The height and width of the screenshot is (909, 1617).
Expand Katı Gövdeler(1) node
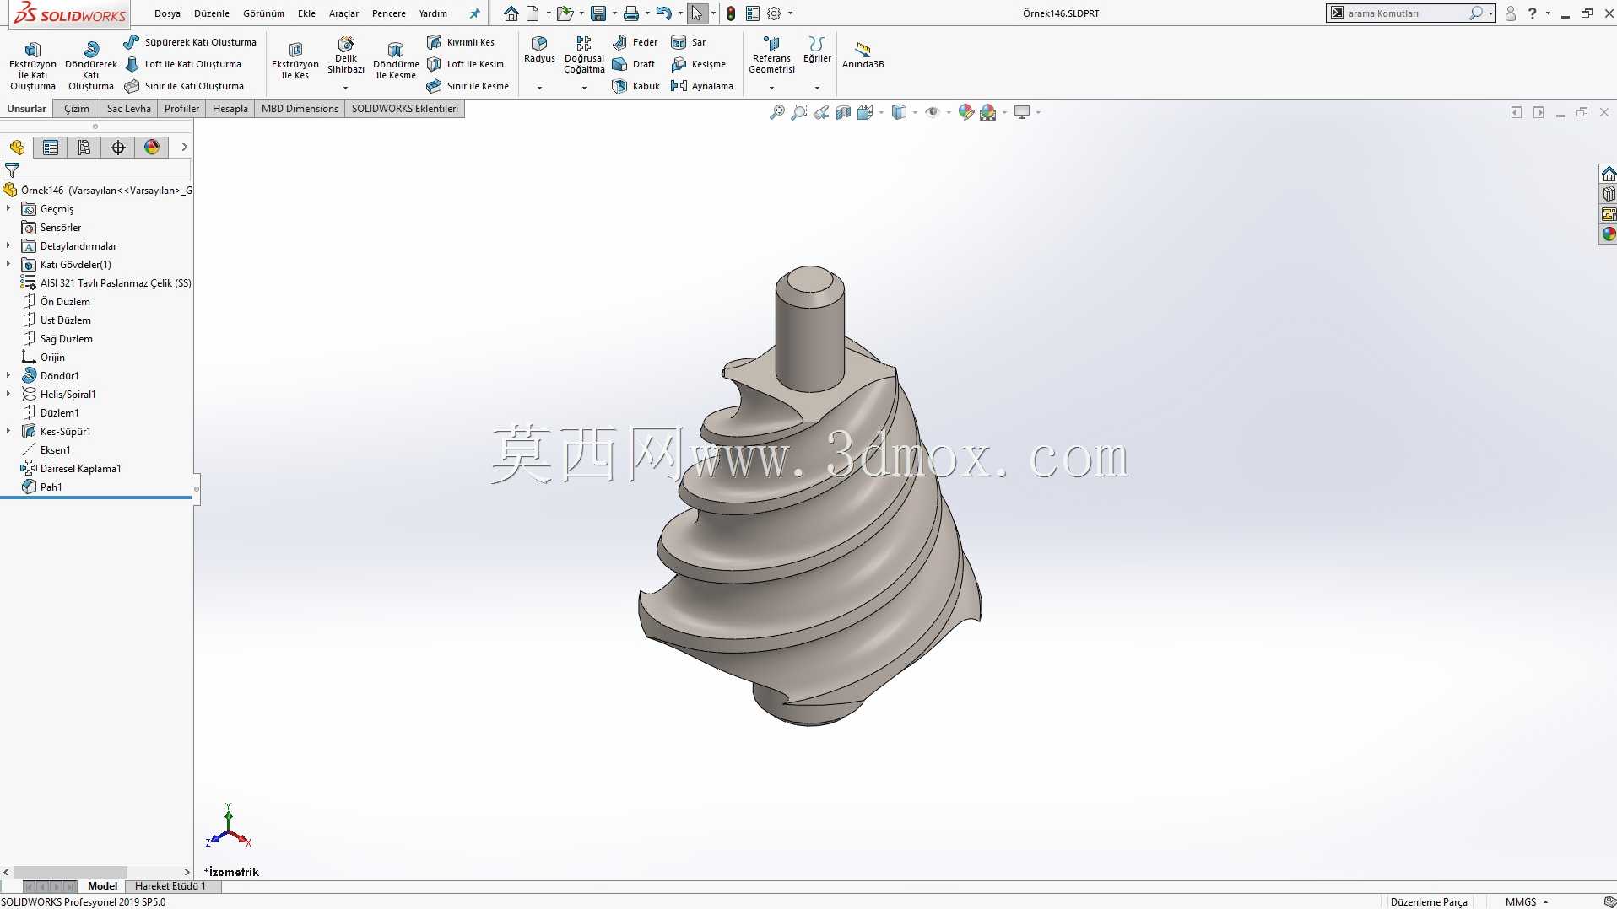[8, 264]
